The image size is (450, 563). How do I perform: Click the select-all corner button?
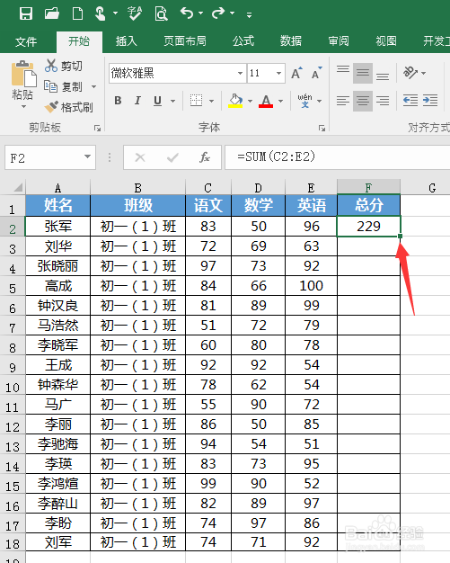point(17,187)
